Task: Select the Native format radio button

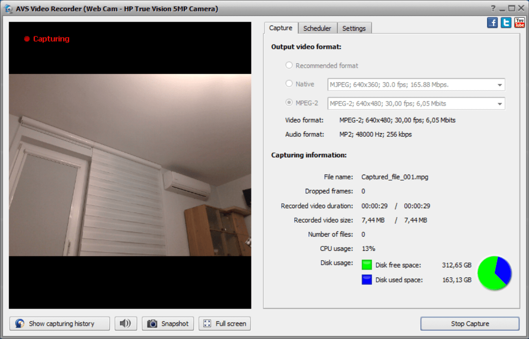Action: [x=289, y=84]
